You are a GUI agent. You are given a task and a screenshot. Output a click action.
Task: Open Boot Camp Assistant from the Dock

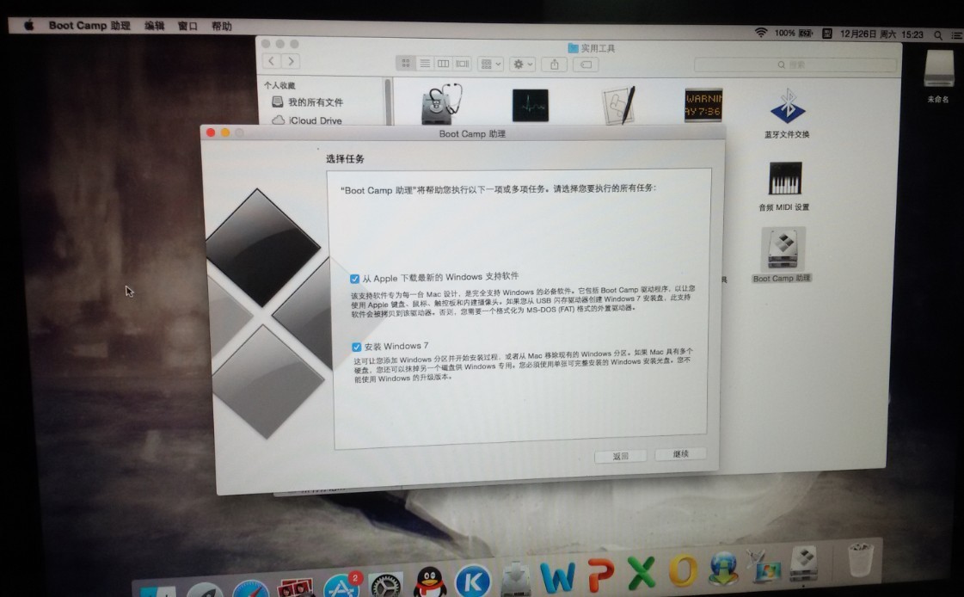[803, 563]
